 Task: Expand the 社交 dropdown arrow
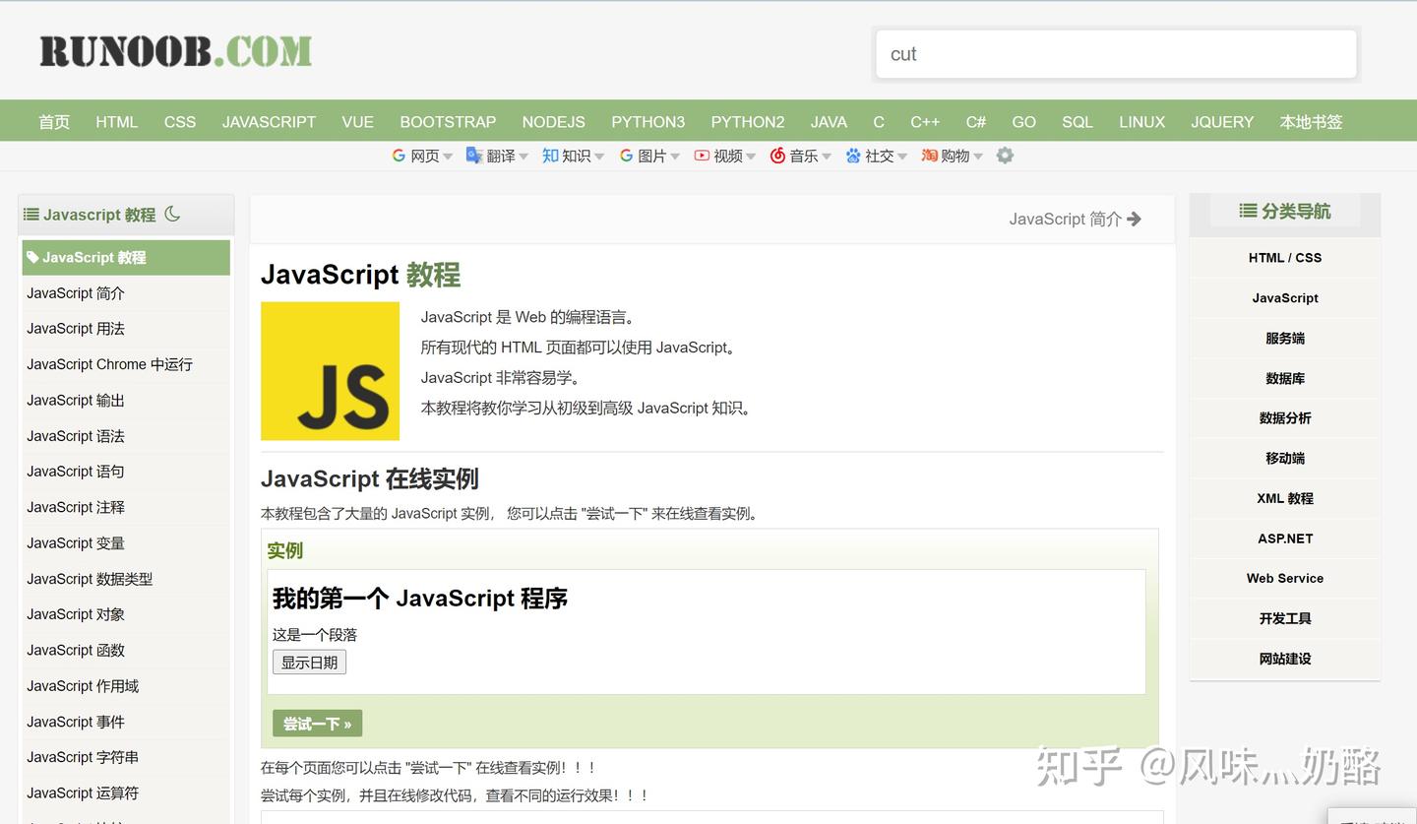coord(902,157)
